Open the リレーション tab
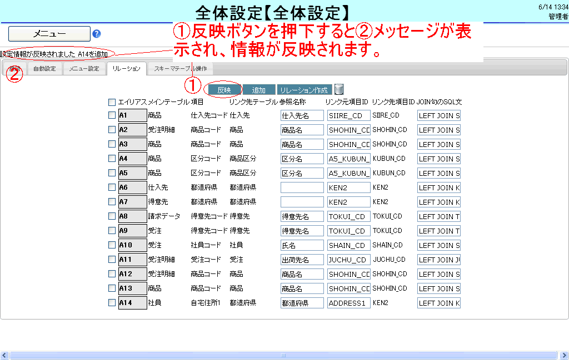 coord(126,69)
